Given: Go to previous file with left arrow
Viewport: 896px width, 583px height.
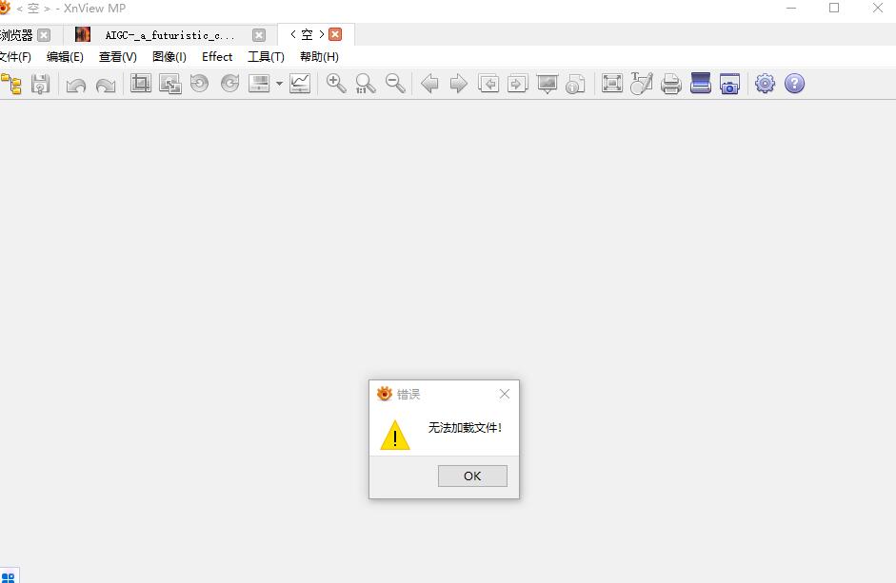Looking at the screenshot, I should point(429,84).
